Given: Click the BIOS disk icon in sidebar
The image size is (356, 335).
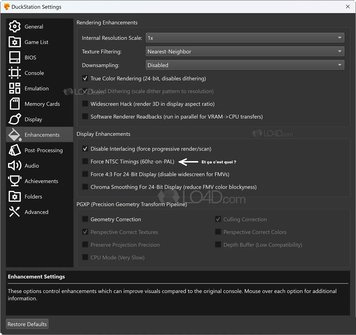Looking at the screenshot, I should click(14, 57).
